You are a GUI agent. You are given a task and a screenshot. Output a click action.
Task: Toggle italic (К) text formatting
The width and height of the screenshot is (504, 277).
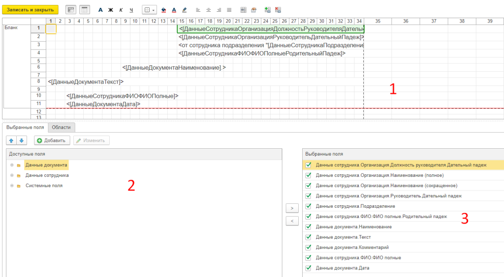tap(121, 10)
